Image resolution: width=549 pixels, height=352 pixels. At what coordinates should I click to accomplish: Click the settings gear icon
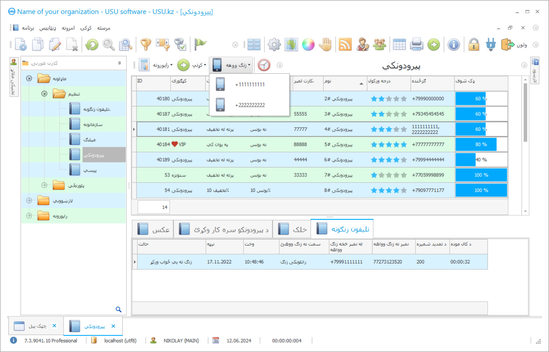pos(274,45)
